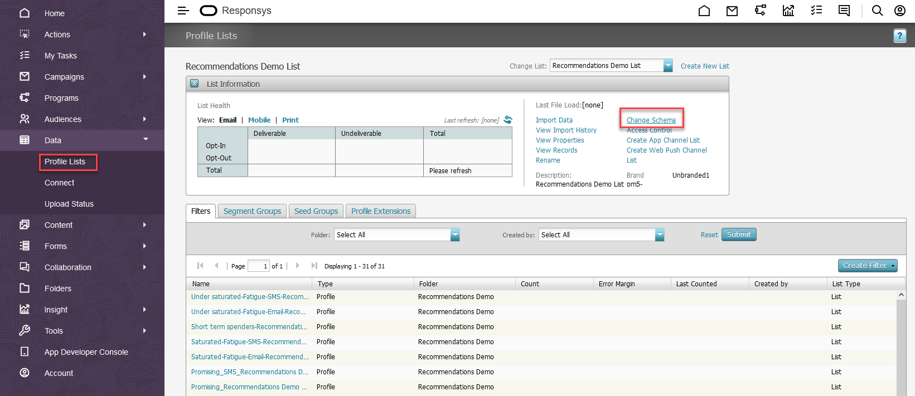
Task: Open the Folder Select All dropdown
Action: [x=455, y=235]
